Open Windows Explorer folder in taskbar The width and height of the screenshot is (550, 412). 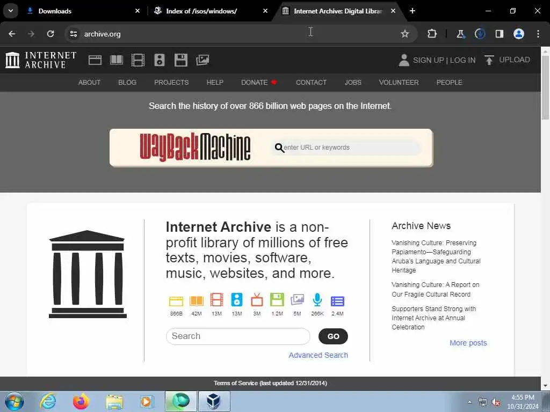(114, 402)
